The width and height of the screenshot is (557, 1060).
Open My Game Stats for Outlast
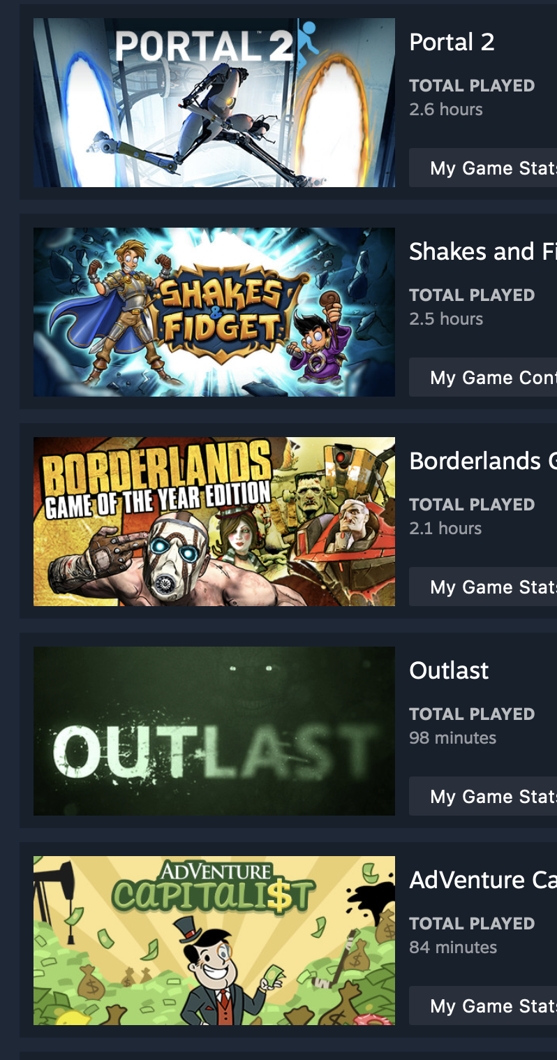tap(483, 796)
